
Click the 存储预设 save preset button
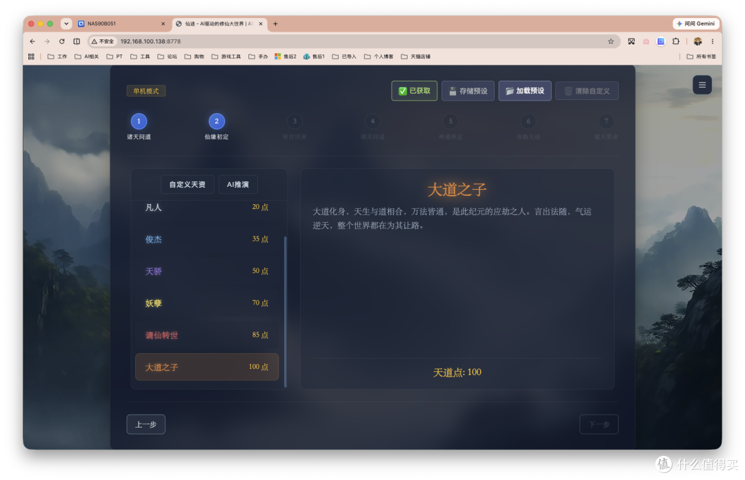pyautogui.click(x=468, y=91)
